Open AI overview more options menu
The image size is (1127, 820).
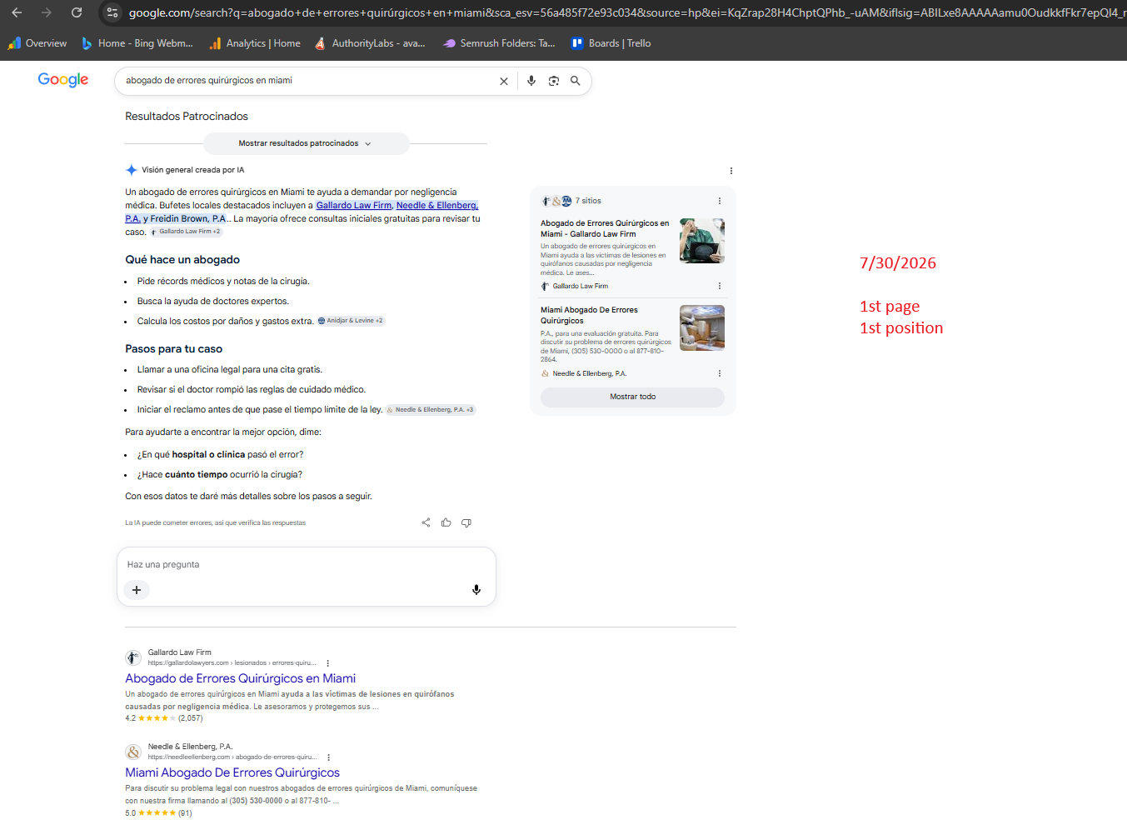731,171
